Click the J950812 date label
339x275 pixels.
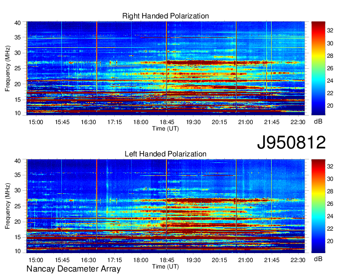pos(291,142)
